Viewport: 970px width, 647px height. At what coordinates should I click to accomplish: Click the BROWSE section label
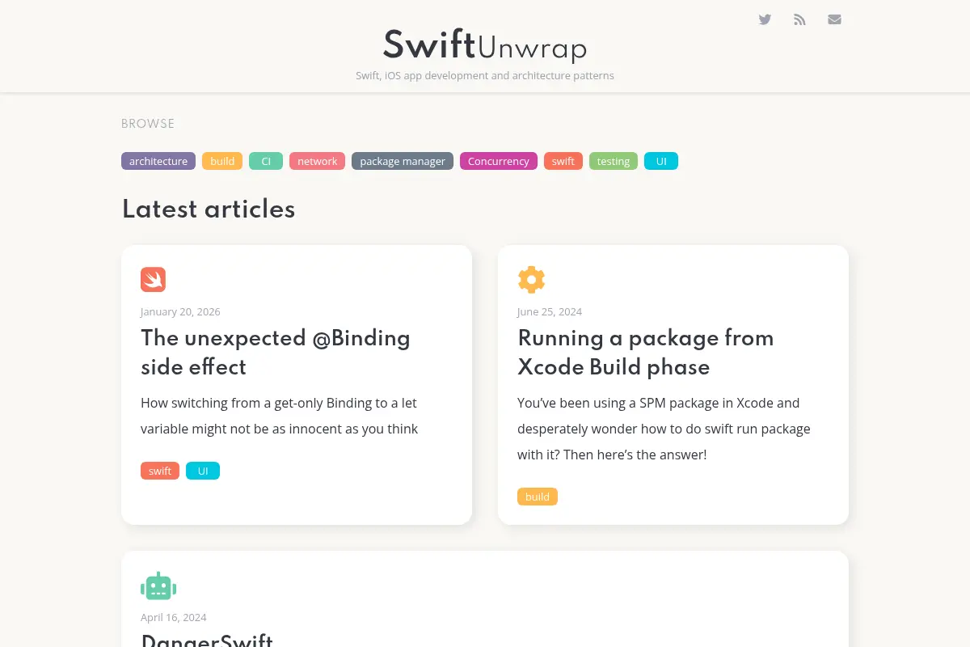(x=148, y=124)
